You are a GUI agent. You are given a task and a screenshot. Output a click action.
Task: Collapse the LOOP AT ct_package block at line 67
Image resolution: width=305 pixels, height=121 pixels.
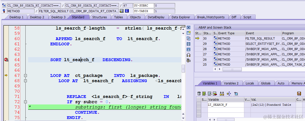(25, 76)
